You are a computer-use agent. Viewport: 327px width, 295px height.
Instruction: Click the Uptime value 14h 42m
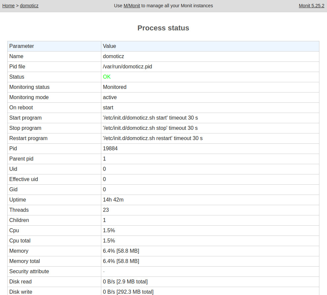[113, 200]
